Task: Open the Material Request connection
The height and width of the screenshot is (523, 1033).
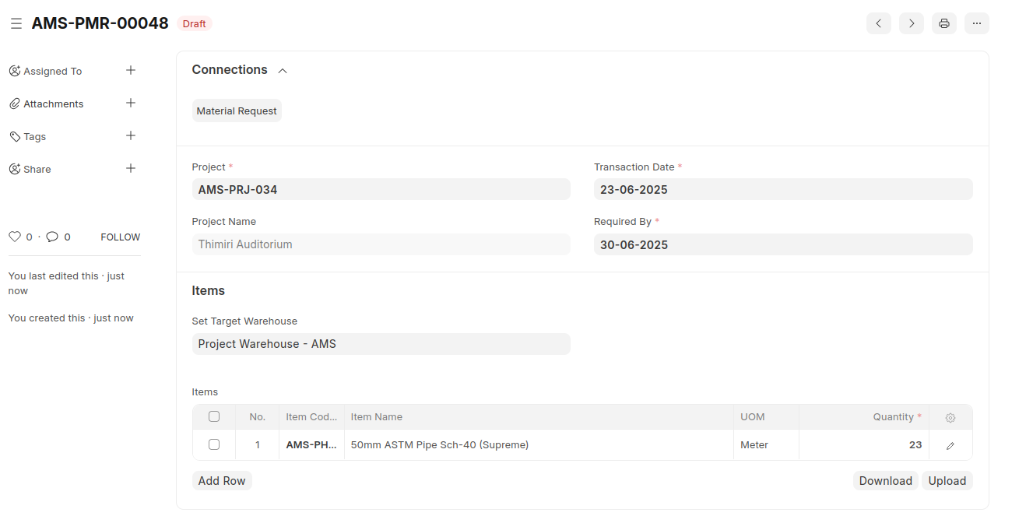Action: click(x=237, y=111)
